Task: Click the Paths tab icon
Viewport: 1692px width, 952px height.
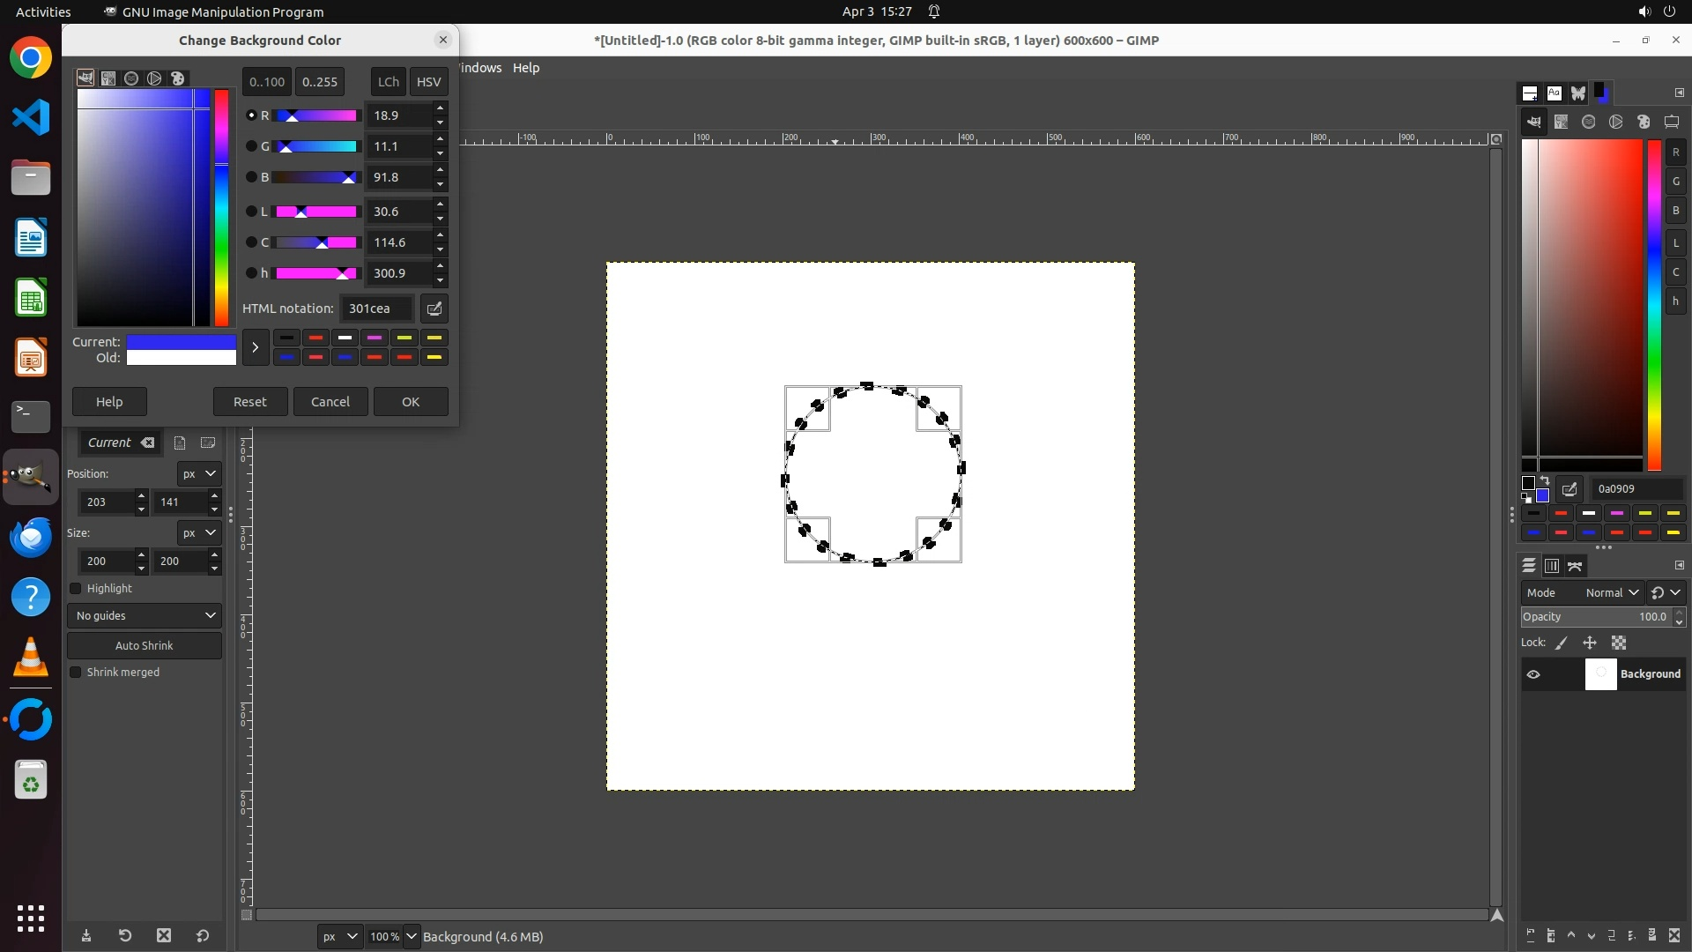Action: [1576, 566]
